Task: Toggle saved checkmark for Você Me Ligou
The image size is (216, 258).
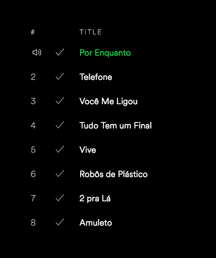Action: (60, 101)
